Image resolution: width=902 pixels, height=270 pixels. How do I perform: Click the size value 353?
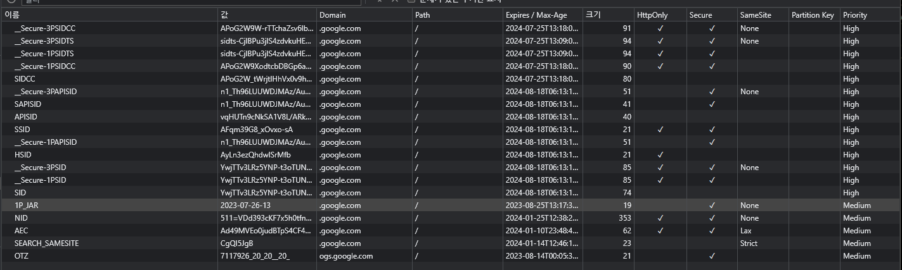pyautogui.click(x=625, y=218)
